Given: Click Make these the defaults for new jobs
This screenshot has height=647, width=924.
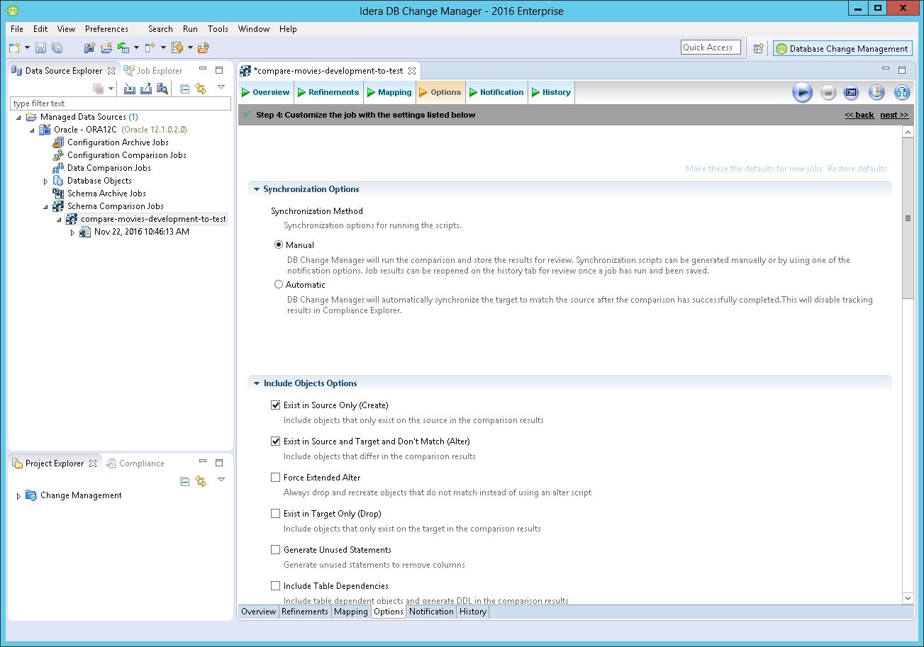Looking at the screenshot, I should (754, 169).
